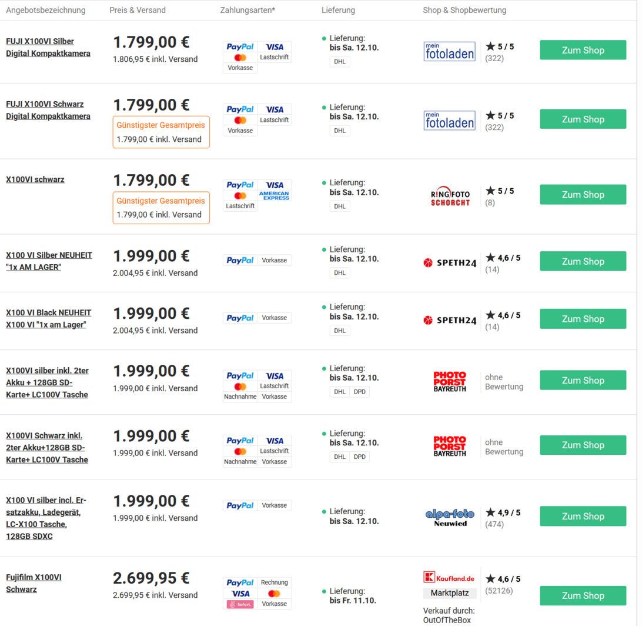Image resolution: width=642 pixels, height=626 pixels.
Task: Click Zum Shop for the Kaufland offer
Action: [x=583, y=595]
